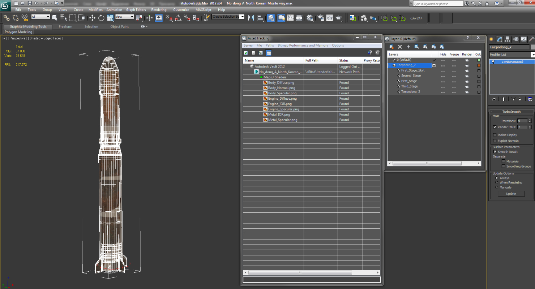Collapse Taepodong_2 layer tree node

[390, 65]
